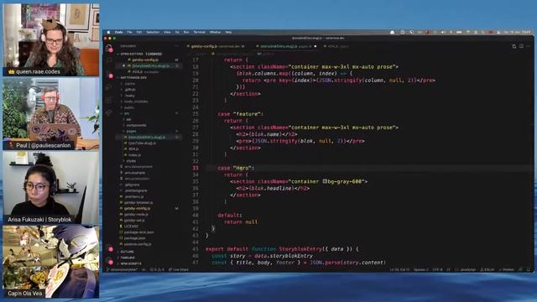537x302 pixels.
Task: Open the Explorer view in activity bar
Action: pyautogui.click(x=109, y=48)
